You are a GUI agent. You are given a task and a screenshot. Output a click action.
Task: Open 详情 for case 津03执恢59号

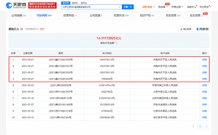pos(204,85)
